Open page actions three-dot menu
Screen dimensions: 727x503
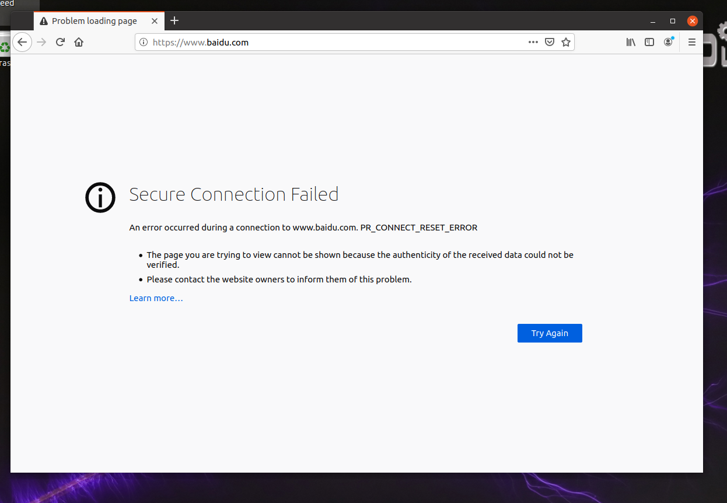coord(533,42)
